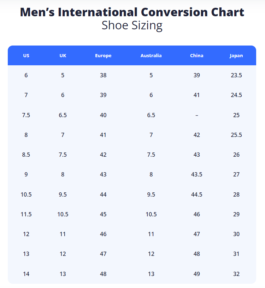
Task: Select US size 7.5 cell
Action: point(26,115)
